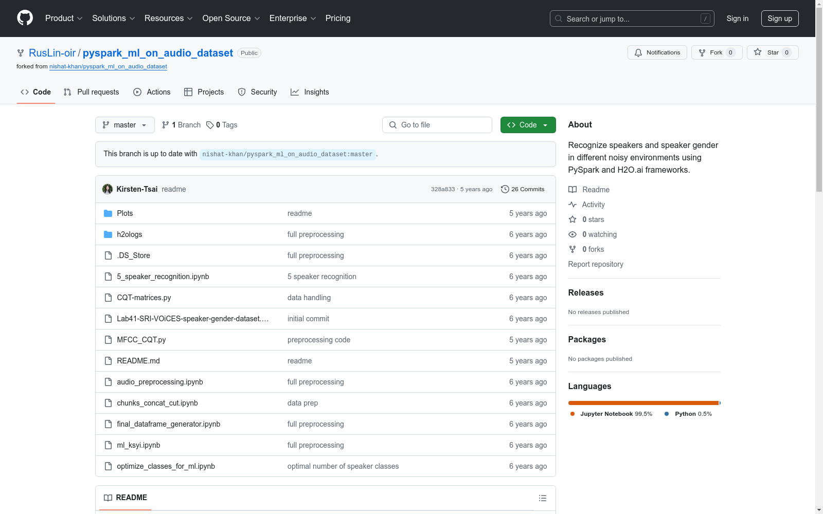823x514 pixels.
Task: Click the audio_preprocessing.ipynb file icon
Action: tap(108, 382)
